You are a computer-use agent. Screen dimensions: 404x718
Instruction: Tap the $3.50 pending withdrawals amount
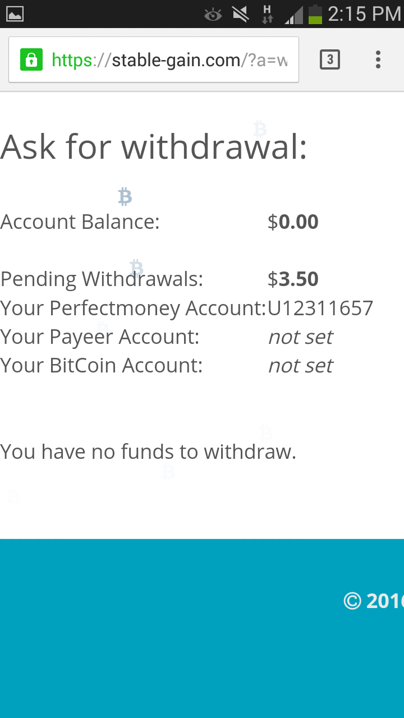tap(293, 279)
